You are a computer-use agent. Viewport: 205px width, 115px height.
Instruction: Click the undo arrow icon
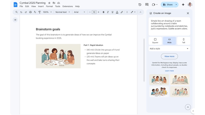click(x=21, y=12)
